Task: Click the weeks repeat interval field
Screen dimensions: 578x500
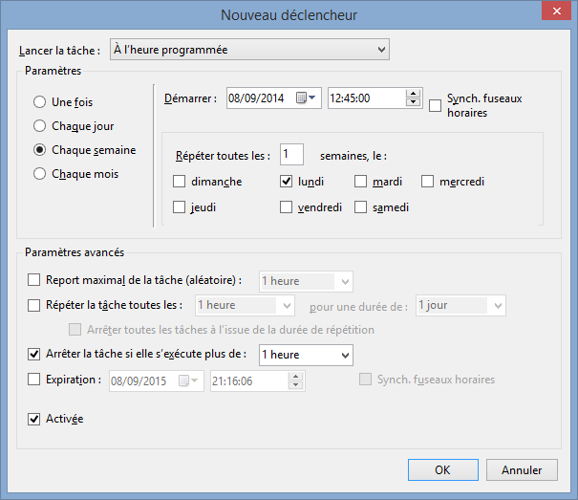Action: click(292, 155)
